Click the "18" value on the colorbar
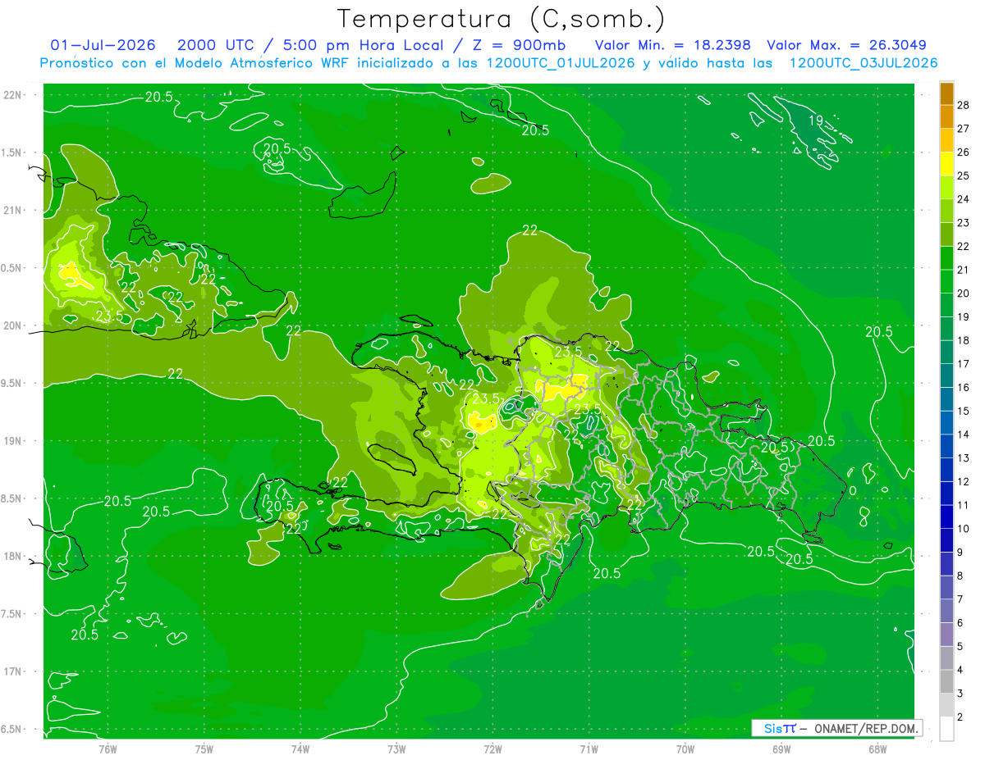The width and height of the screenshot is (985, 760). 964,340
